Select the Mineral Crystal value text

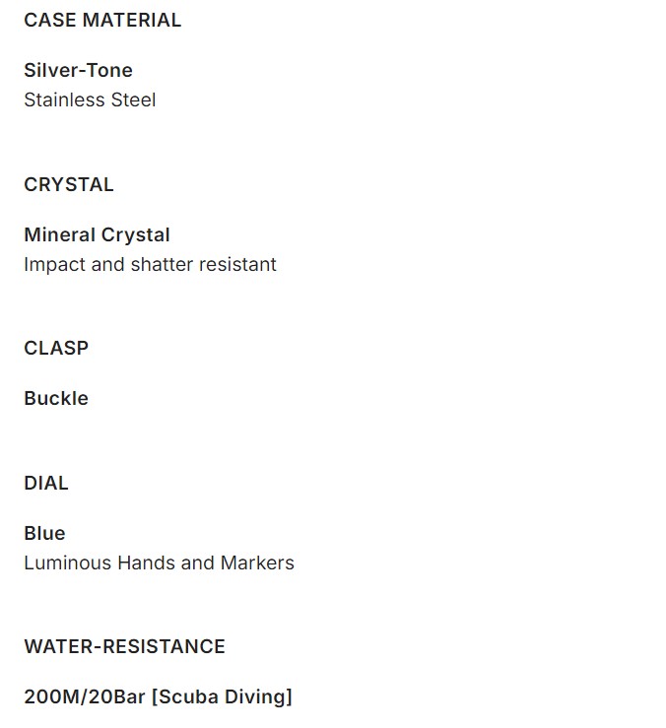click(97, 234)
